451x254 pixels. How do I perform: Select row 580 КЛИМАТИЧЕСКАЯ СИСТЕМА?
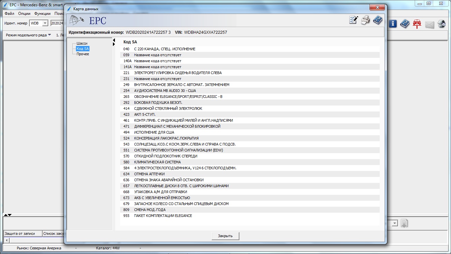[250, 162]
